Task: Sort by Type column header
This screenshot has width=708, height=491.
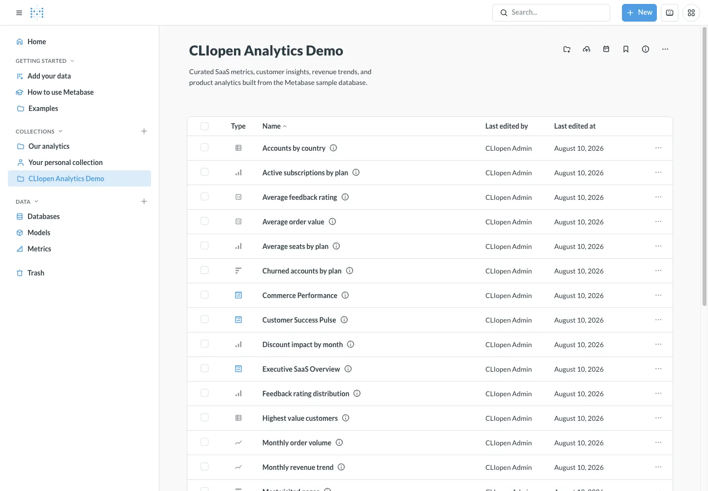Action: coord(238,126)
